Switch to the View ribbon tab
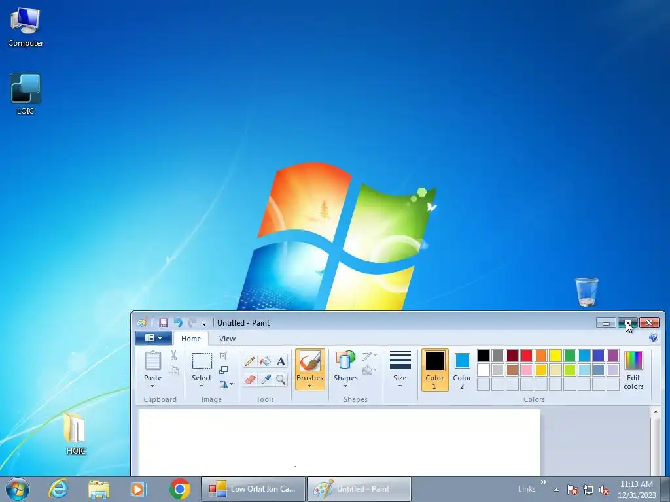This screenshot has width=670, height=502. click(227, 339)
